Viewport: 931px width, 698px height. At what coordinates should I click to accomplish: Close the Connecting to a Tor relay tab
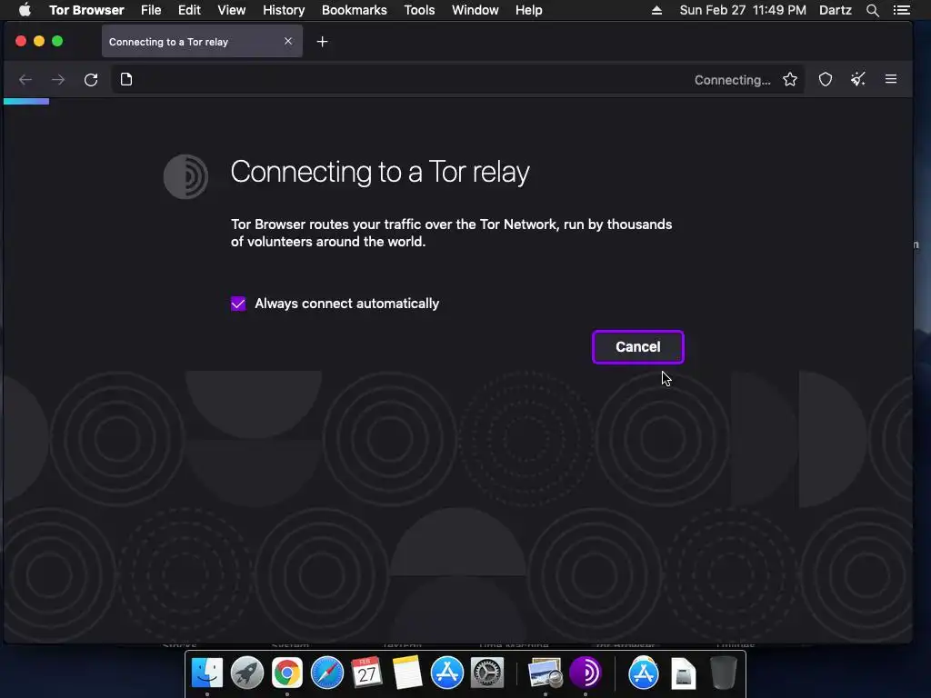pyautogui.click(x=288, y=41)
